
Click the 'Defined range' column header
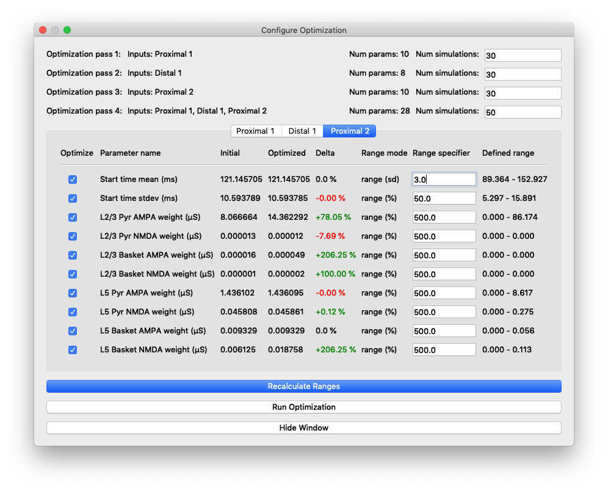click(x=508, y=153)
